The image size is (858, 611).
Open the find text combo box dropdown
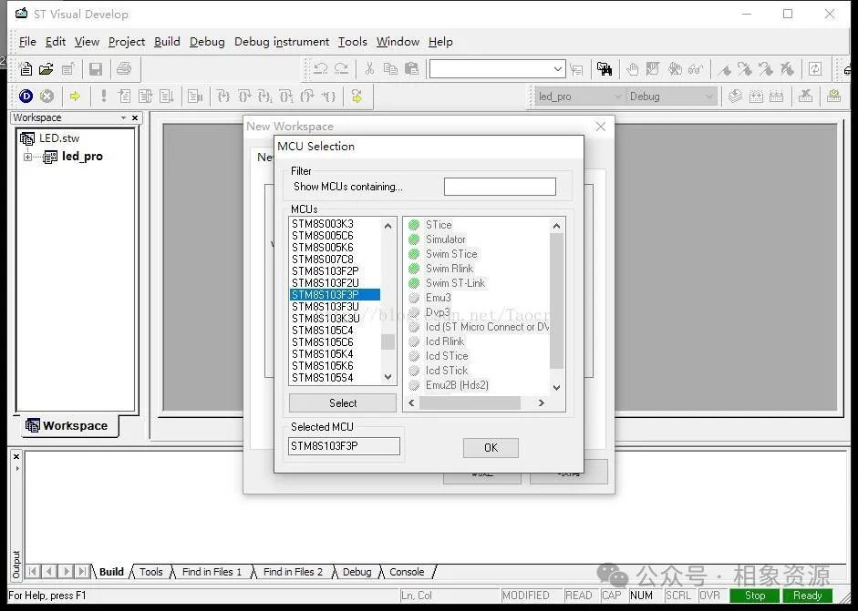(x=558, y=69)
